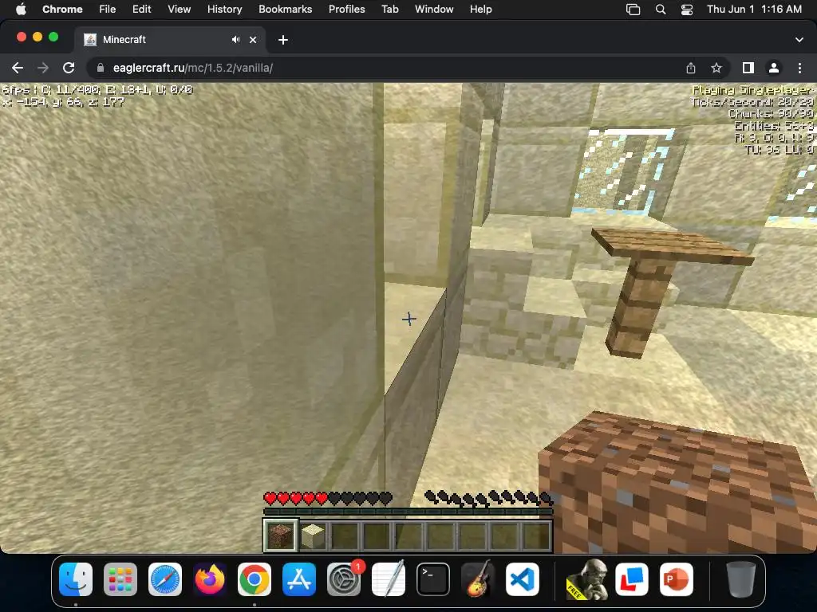Open the Trash in the Dock
817x612 pixels.
741,579
